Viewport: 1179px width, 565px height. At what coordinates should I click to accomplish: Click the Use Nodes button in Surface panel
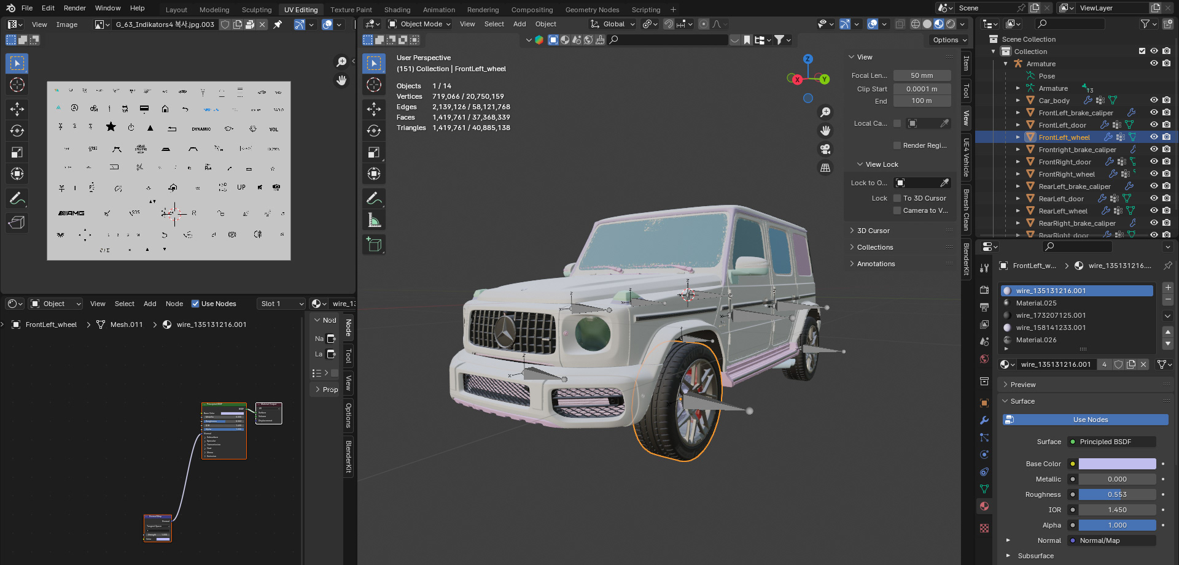(x=1086, y=420)
